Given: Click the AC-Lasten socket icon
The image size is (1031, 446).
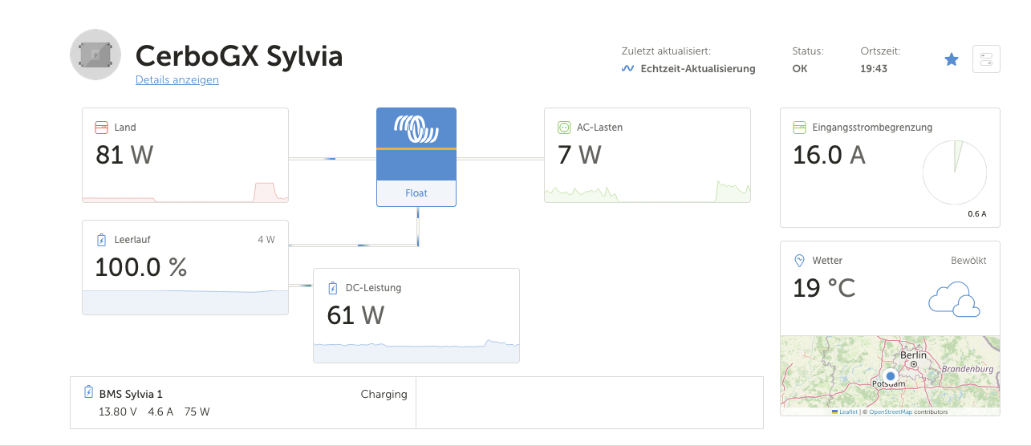Looking at the screenshot, I should pyautogui.click(x=564, y=128).
